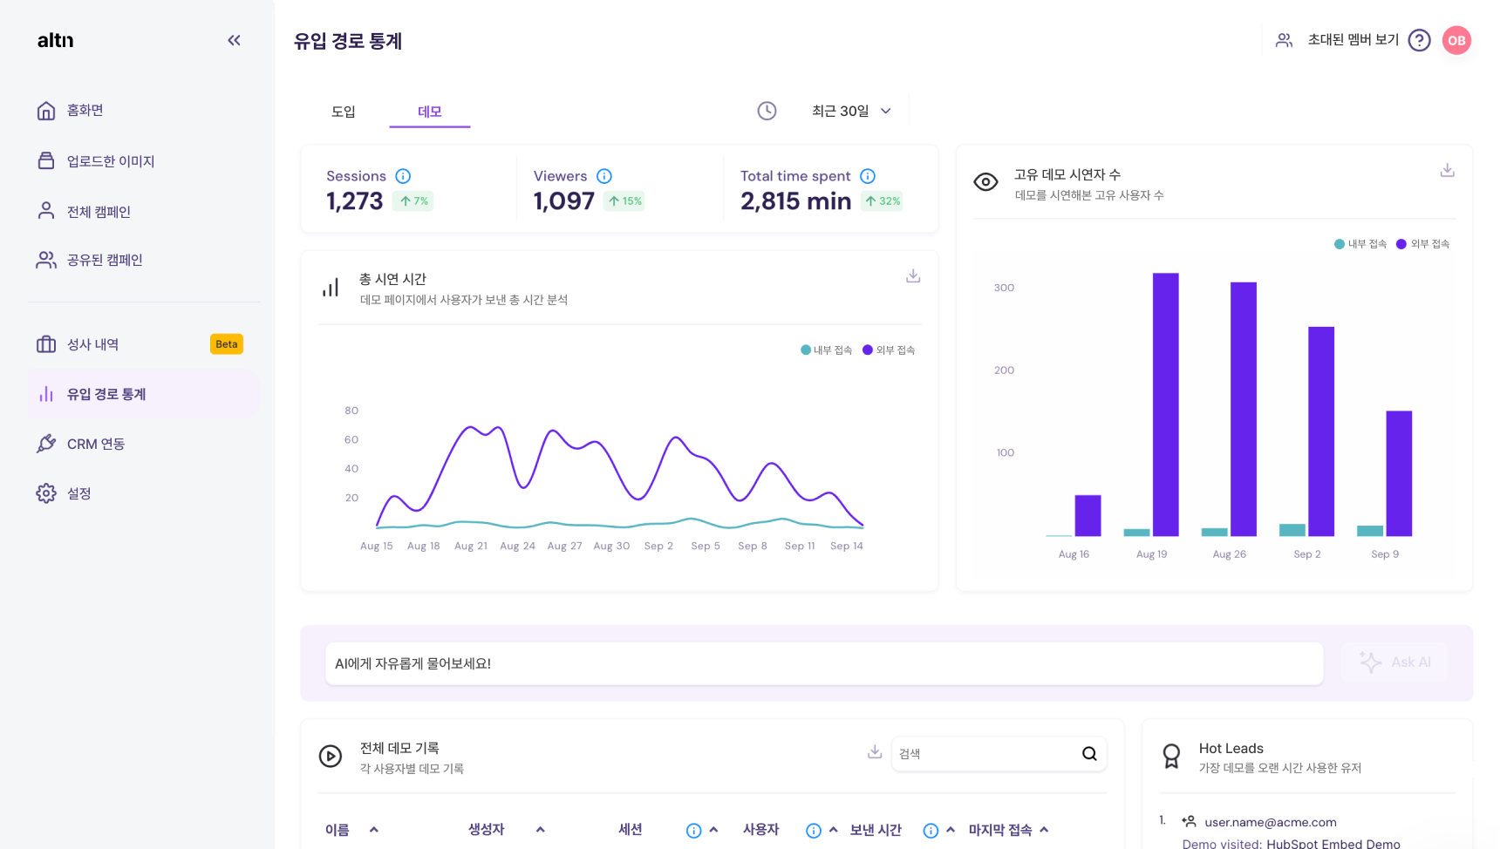The image size is (1507, 849).
Task: Click the clock icon beside date range
Action: [x=767, y=111]
